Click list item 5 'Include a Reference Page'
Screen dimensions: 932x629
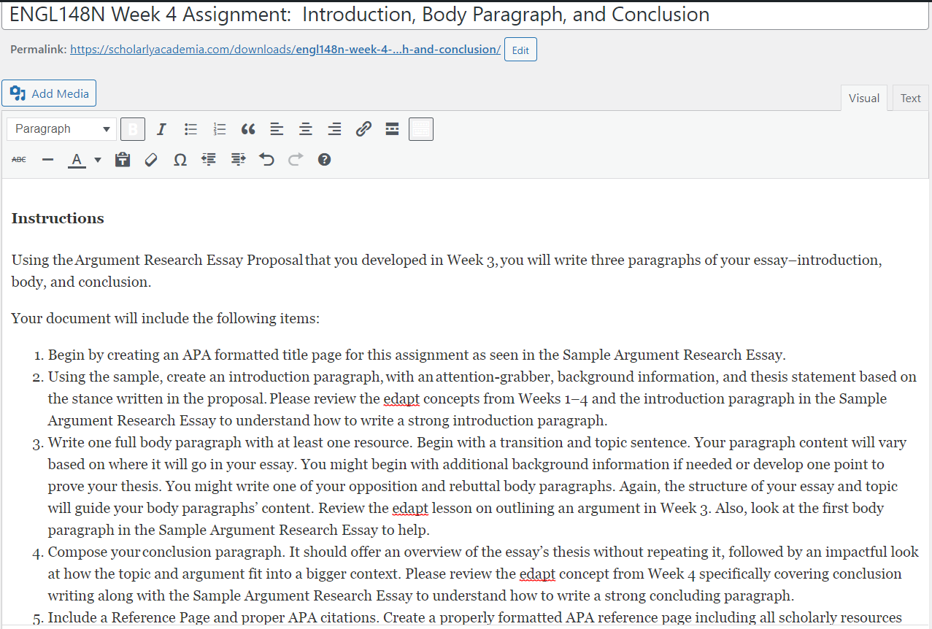tap(474, 618)
